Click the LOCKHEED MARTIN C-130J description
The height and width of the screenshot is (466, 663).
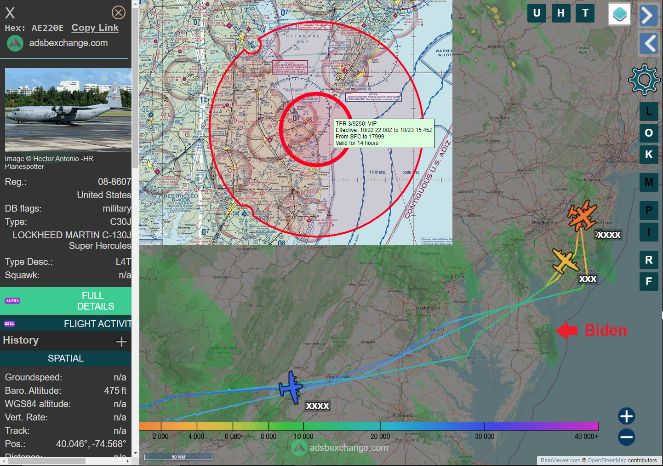72,240
